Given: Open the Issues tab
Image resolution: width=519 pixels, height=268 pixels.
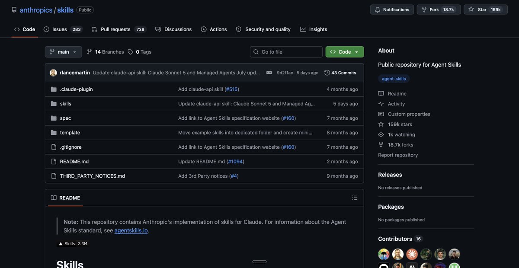Looking at the screenshot, I should tap(63, 29).
